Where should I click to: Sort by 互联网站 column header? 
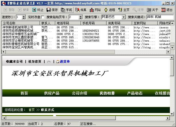click(x=145, y=23)
